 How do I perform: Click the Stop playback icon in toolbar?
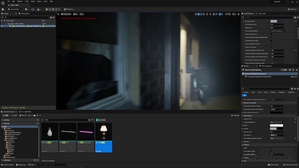pos(53,9)
